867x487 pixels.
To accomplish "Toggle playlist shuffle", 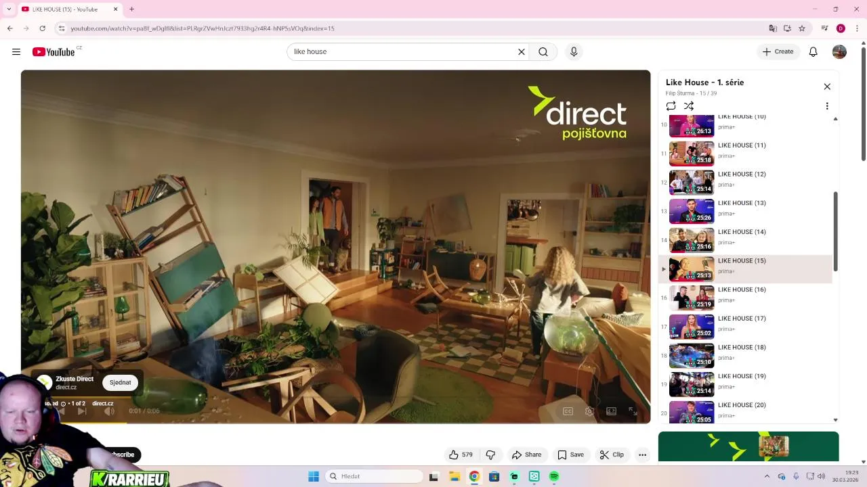I will [689, 106].
